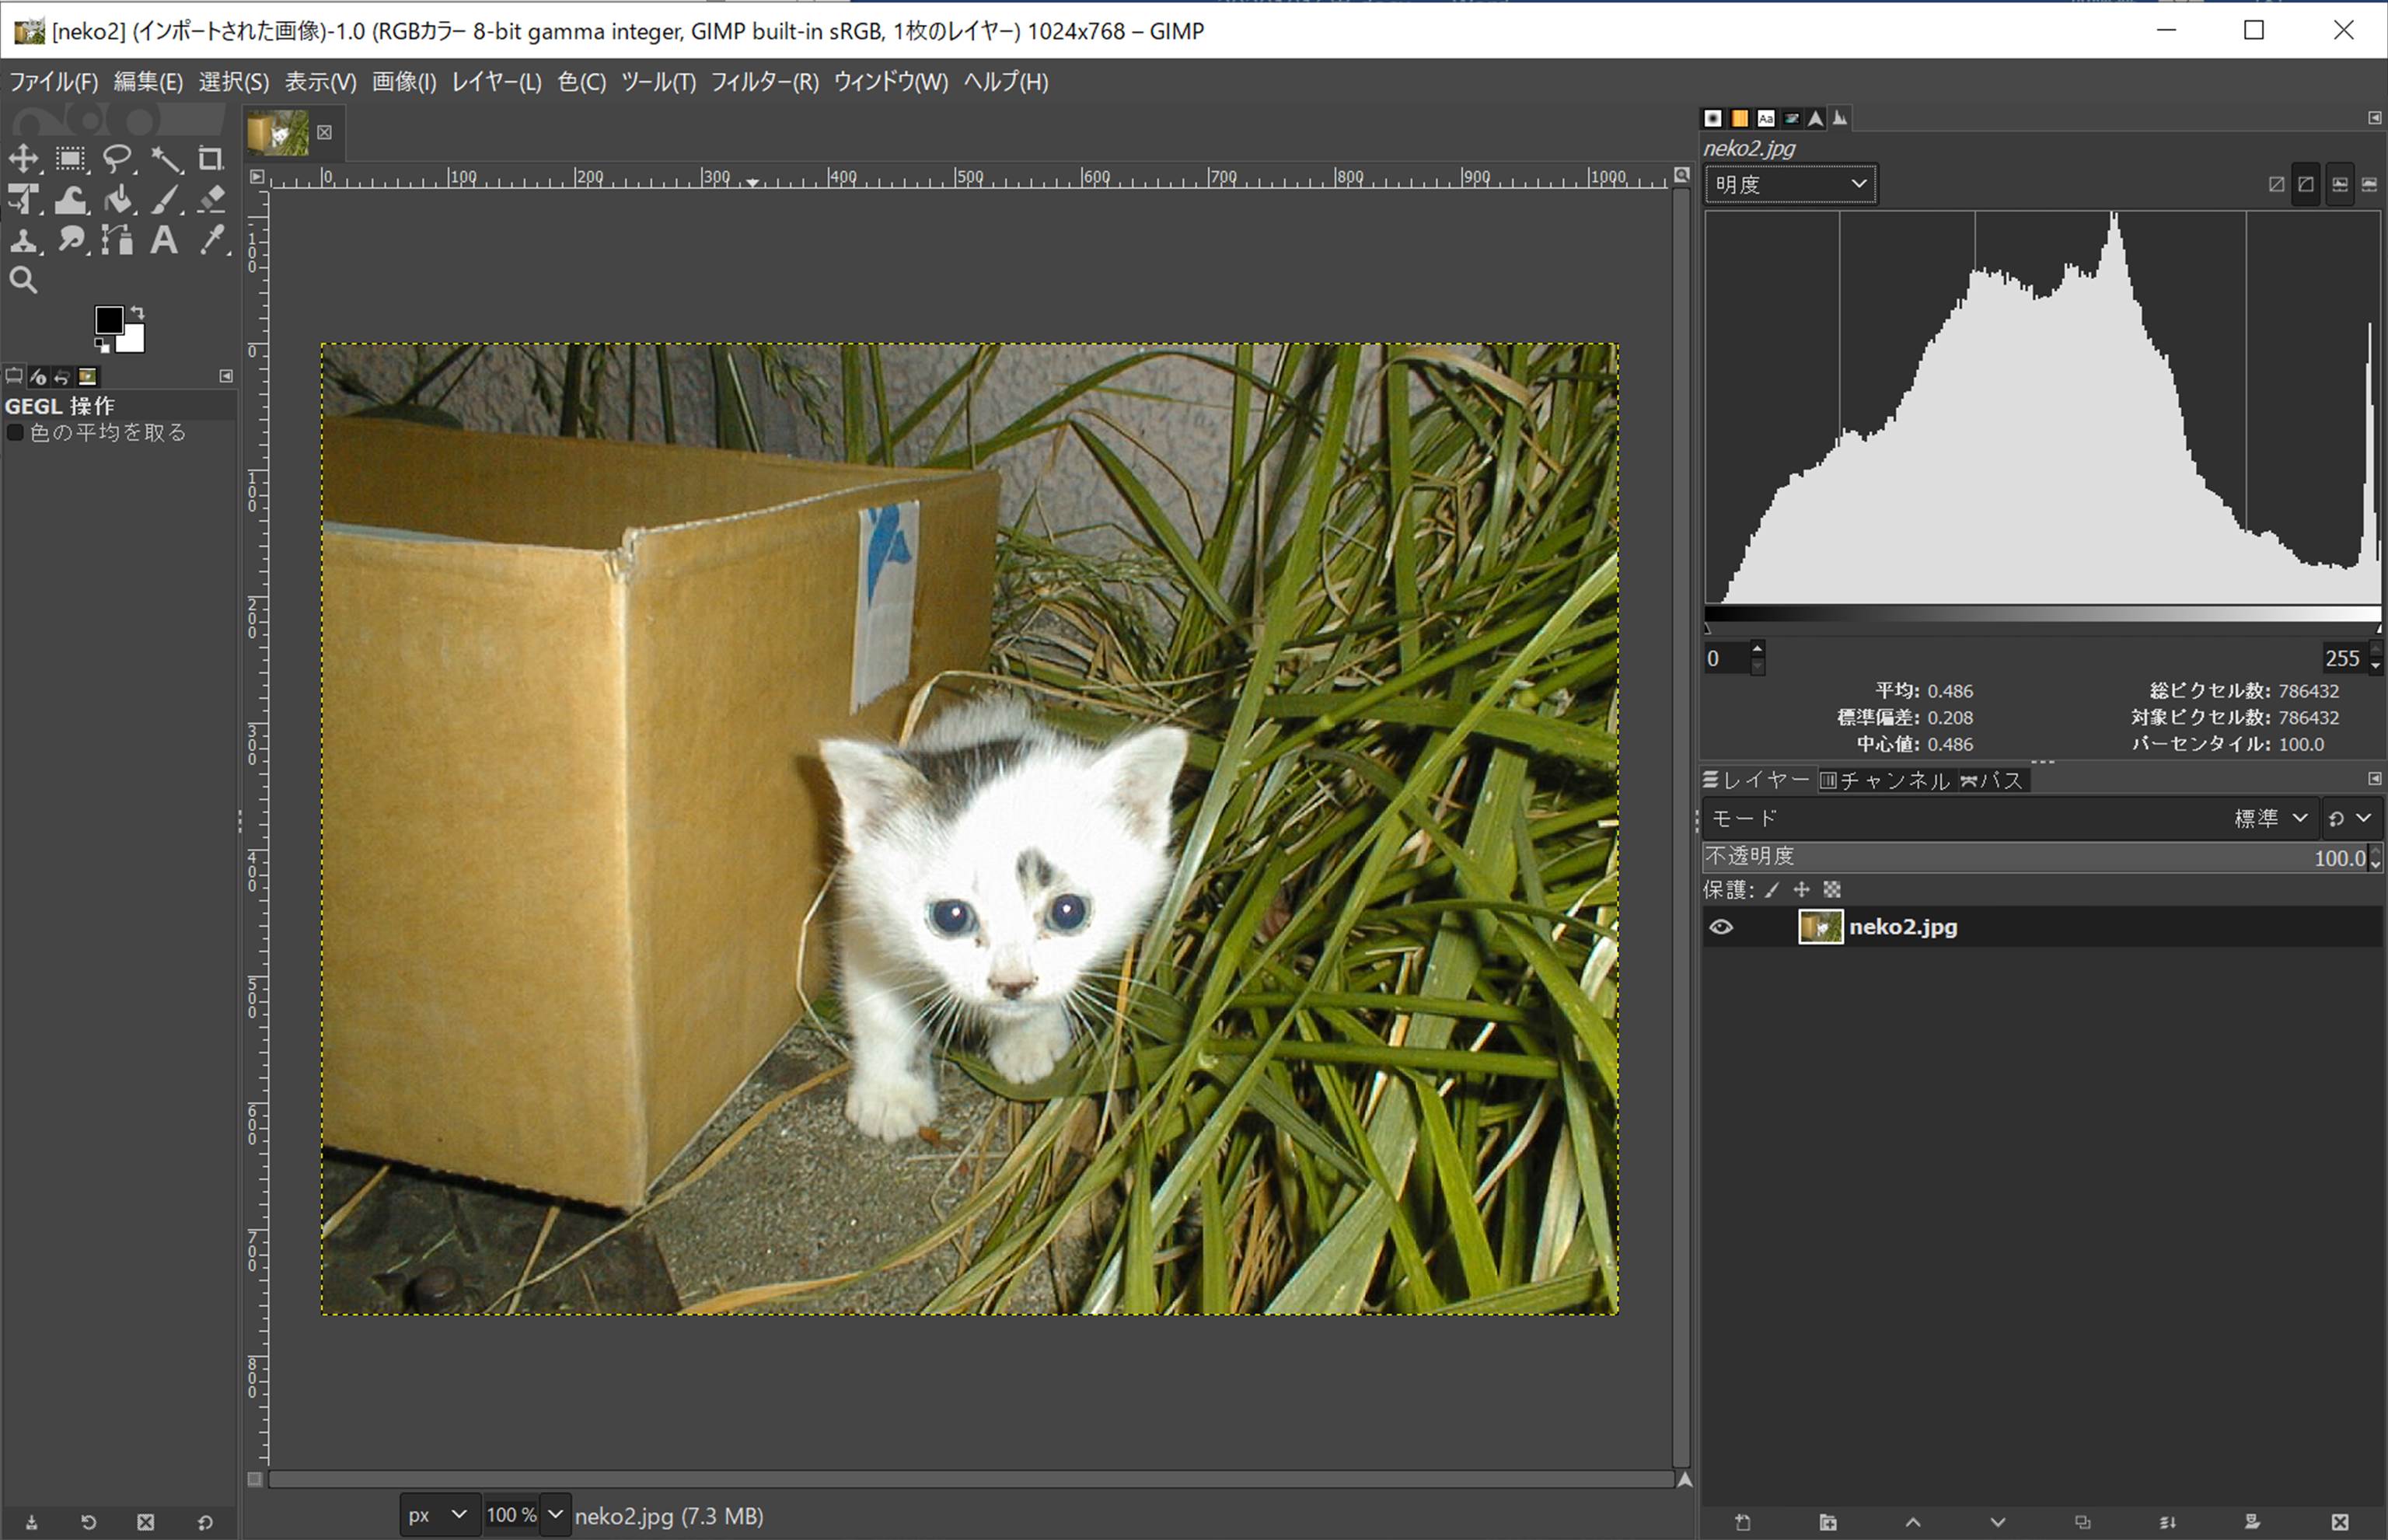This screenshot has height=1540, width=2388.
Task: Select the Color Picker eyedropper tool
Action: click(x=211, y=240)
